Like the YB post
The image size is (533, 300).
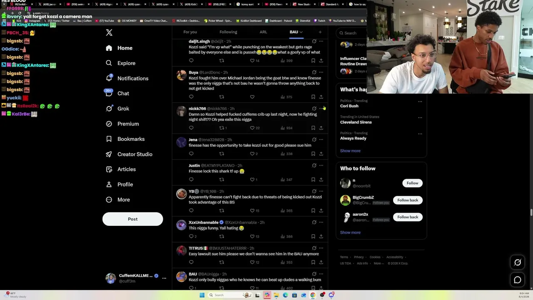coord(252,211)
